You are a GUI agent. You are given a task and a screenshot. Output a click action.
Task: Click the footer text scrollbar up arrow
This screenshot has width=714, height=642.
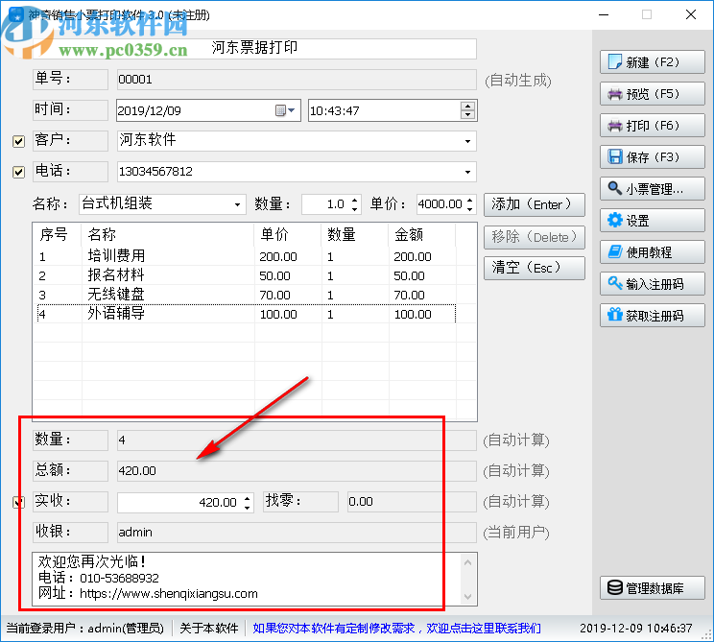[468, 562]
